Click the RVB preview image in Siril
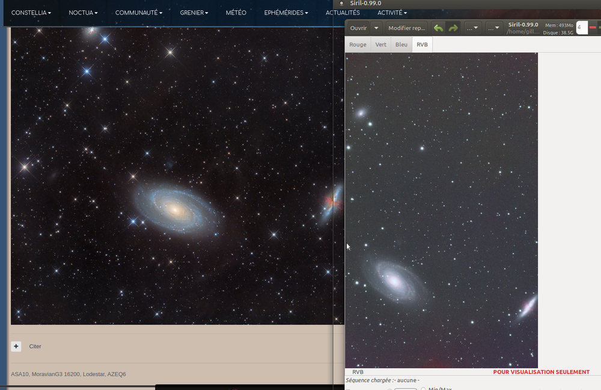This screenshot has height=390, width=601. point(441,211)
